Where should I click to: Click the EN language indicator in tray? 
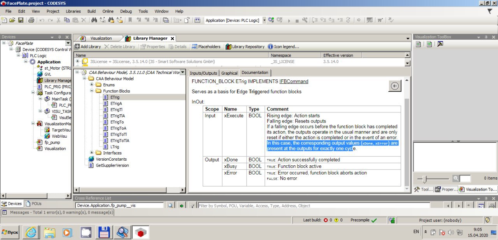(x=416, y=232)
